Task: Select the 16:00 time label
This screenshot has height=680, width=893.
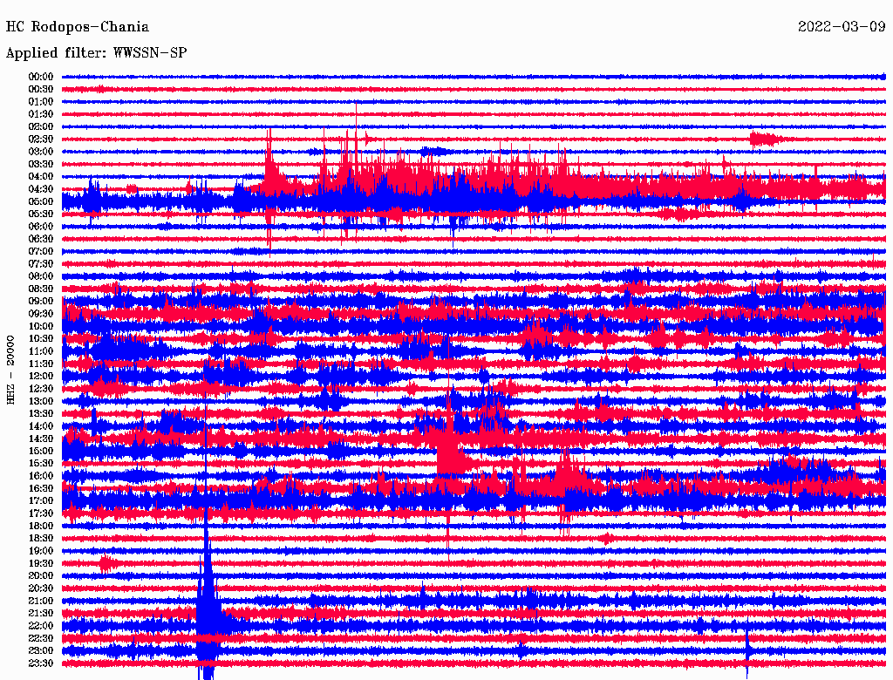Action: coord(41,476)
